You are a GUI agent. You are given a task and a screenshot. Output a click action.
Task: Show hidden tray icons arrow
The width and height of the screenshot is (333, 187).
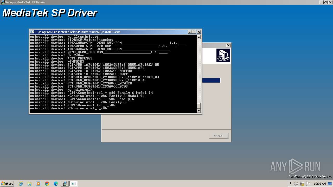[290, 183]
